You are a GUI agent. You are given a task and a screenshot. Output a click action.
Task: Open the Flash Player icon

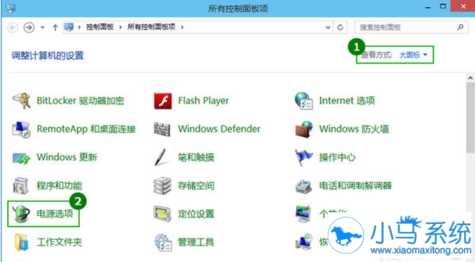pos(162,101)
